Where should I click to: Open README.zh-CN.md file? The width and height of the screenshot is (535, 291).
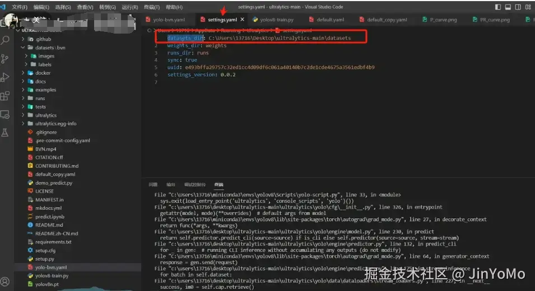56,233
